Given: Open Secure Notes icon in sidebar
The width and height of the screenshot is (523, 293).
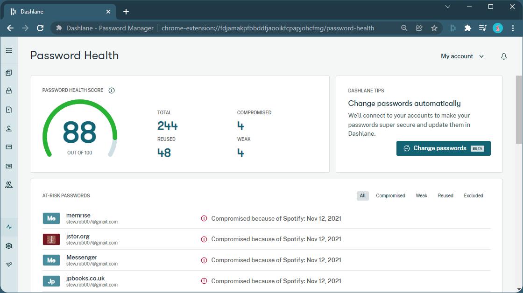Looking at the screenshot, I should 9,110.
